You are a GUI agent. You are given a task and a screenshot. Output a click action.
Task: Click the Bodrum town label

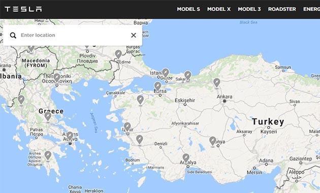[x=133, y=160]
